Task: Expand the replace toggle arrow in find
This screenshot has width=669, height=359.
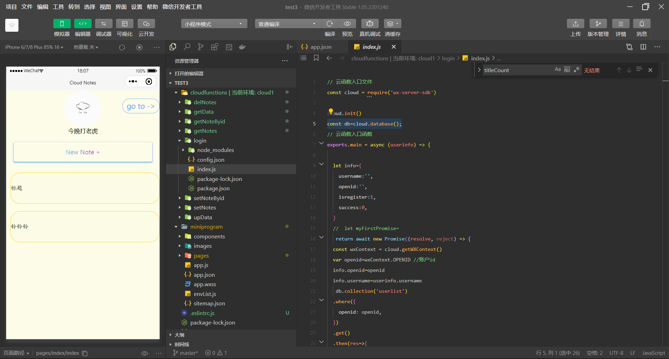Action: (x=479, y=70)
